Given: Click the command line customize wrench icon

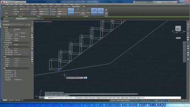Looking at the screenshot, I should coord(43,98).
